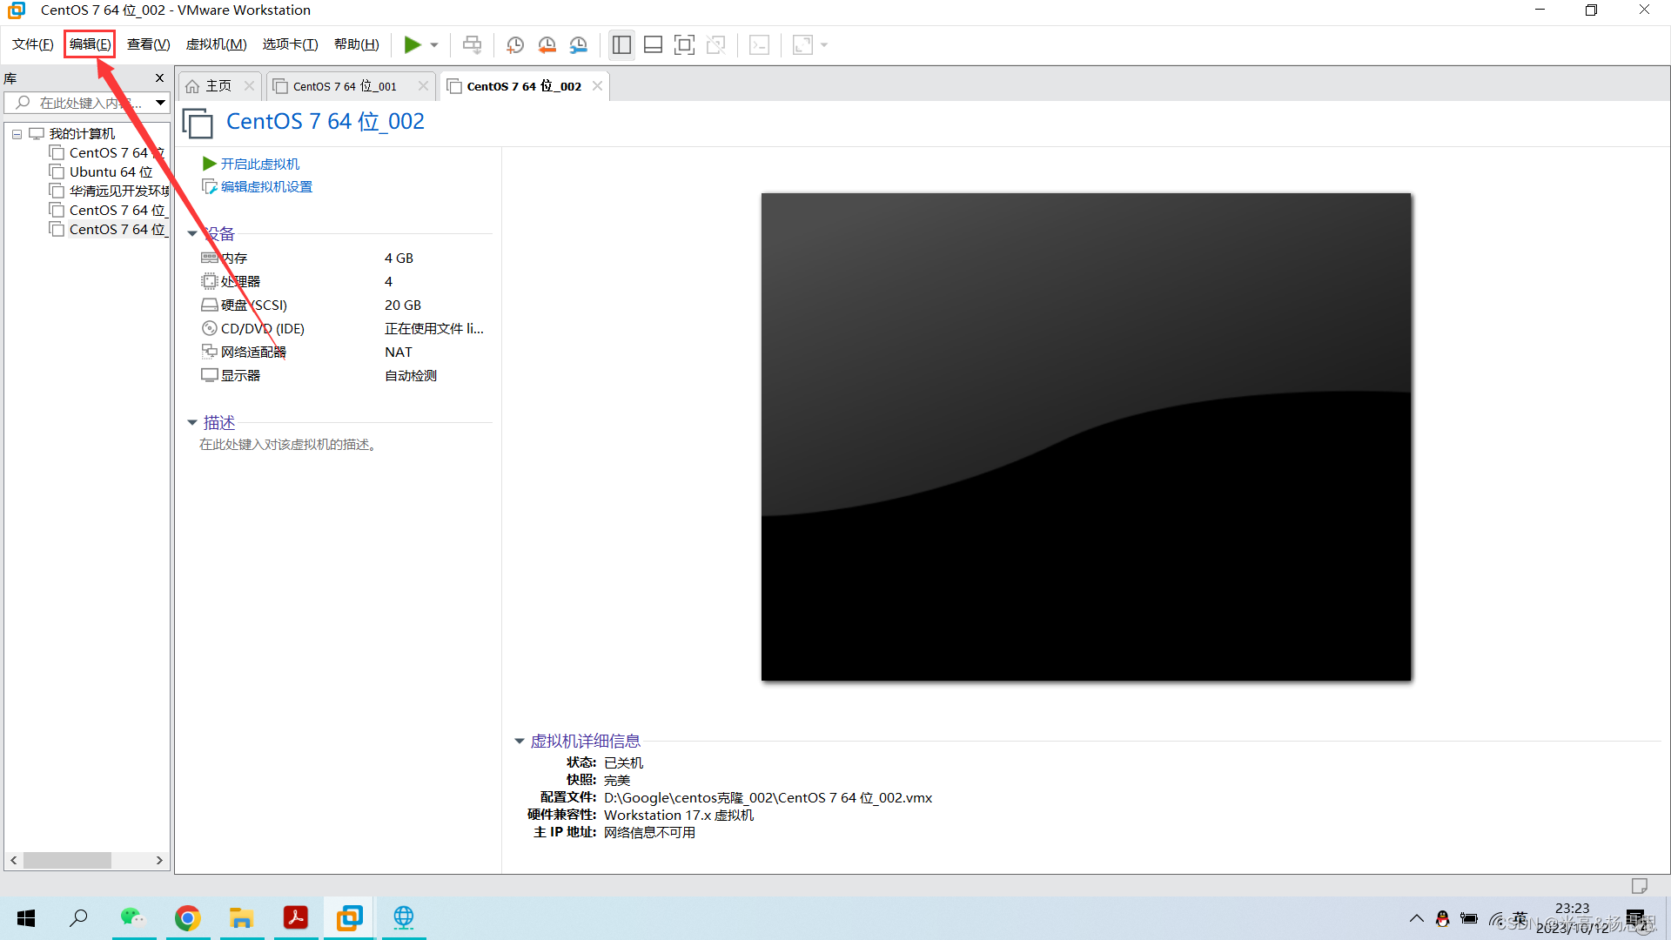The image size is (1671, 940).
Task: Toggle full screen mode
Action: pyautogui.click(x=685, y=44)
